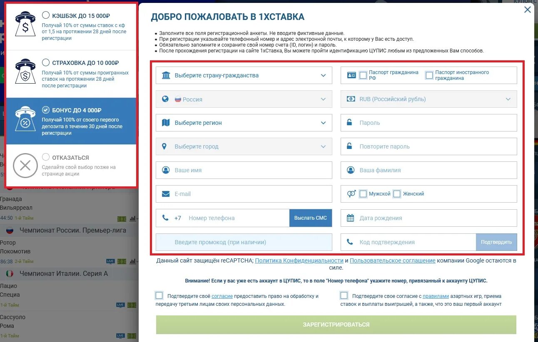
Task: Open Политика Конфиденциальности link
Action: (299, 260)
